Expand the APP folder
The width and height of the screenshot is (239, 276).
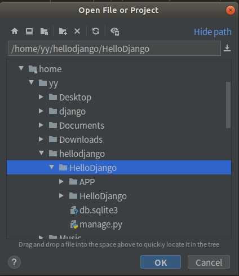pos(61,182)
